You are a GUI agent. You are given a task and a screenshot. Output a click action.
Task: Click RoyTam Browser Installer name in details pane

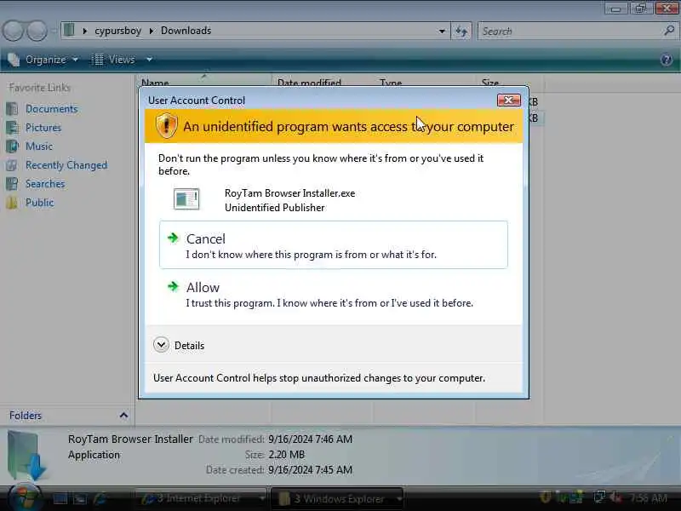click(x=130, y=439)
